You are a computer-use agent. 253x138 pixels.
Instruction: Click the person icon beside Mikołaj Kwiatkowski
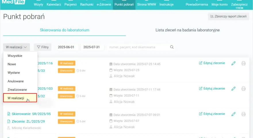coord(9,128)
